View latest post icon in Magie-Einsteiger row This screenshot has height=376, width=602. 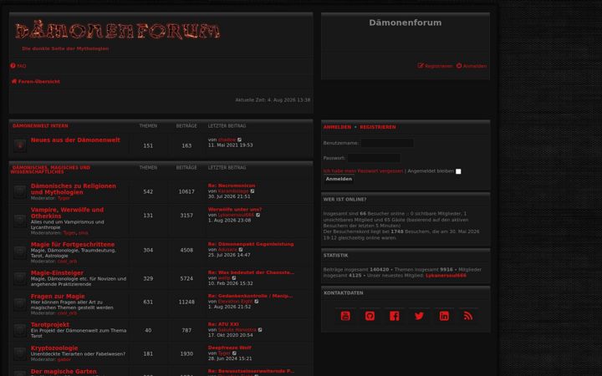click(234, 278)
